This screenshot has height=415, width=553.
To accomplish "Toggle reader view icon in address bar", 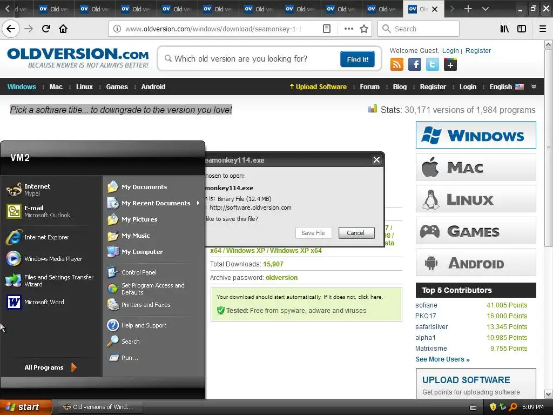I will point(327,29).
